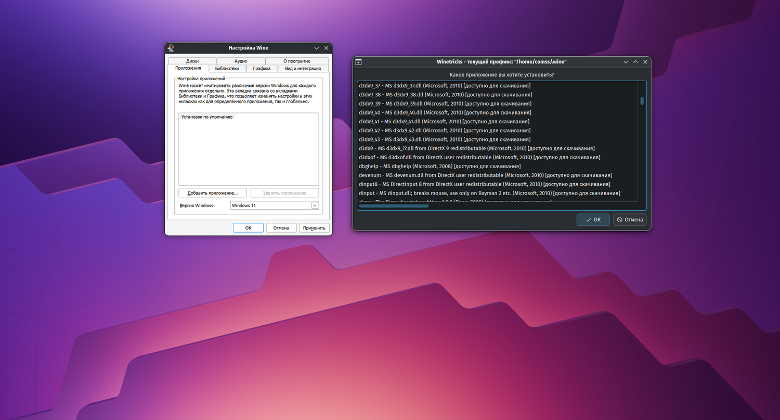Select the Приложения tab
This screenshot has height=420, width=780.
[x=188, y=68]
